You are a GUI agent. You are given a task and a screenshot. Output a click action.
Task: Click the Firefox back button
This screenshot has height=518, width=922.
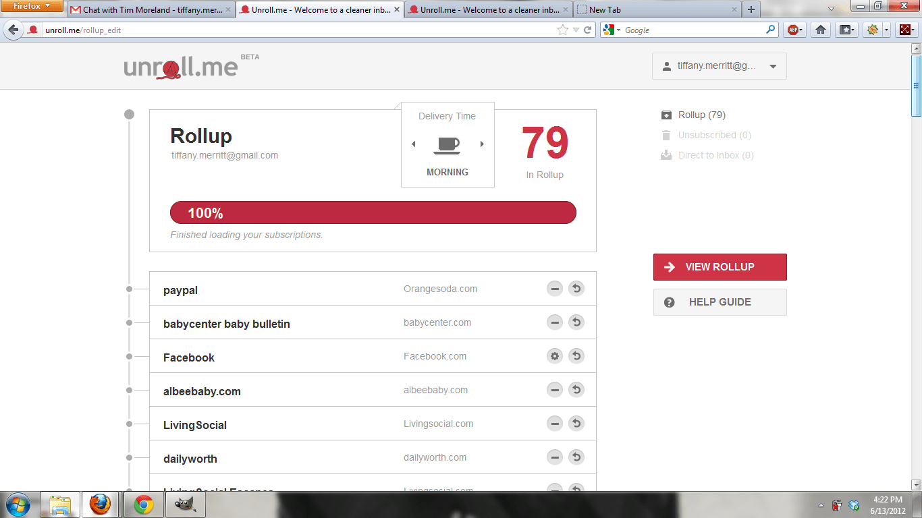click(x=13, y=30)
